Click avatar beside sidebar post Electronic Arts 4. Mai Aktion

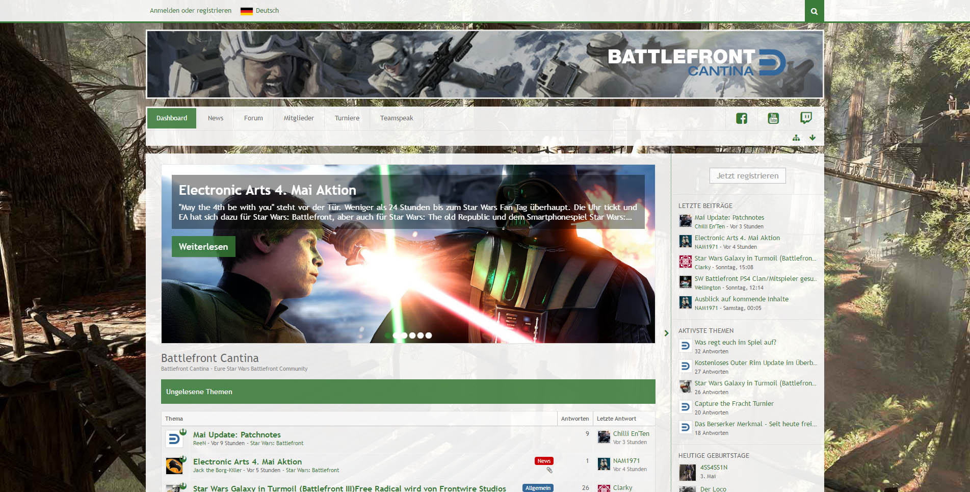(x=686, y=241)
